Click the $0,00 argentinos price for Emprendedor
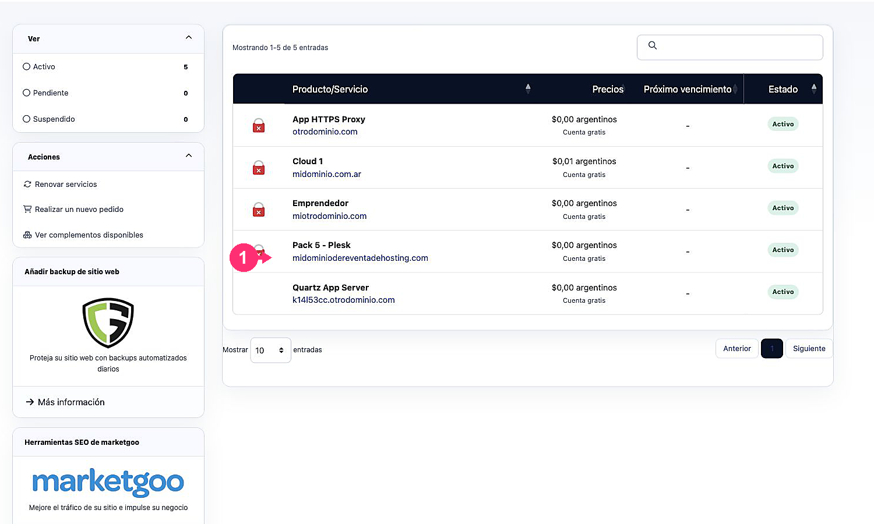Image resolution: width=874 pixels, height=524 pixels. pos(584,203)
